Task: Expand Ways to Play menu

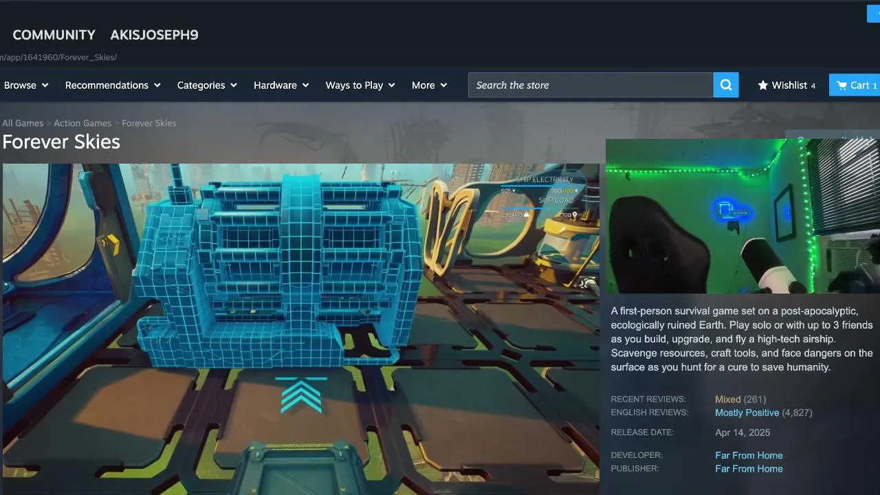Action: 360,85
